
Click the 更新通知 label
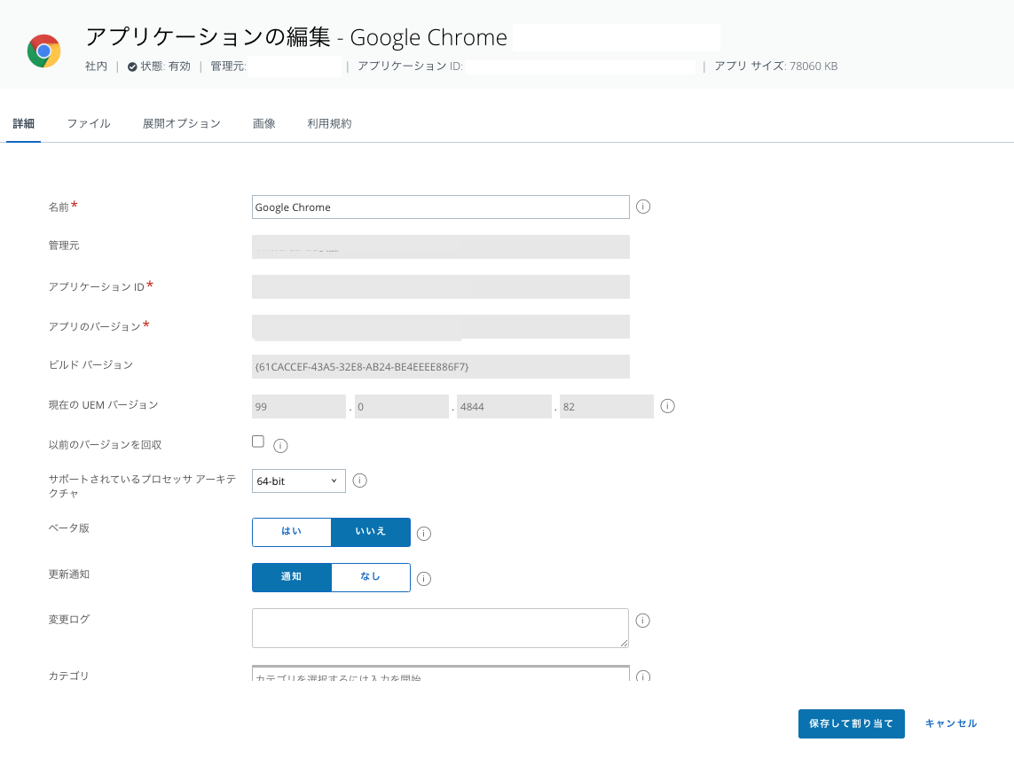69,574
